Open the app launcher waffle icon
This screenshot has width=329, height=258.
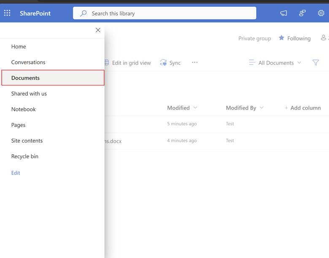7,13
